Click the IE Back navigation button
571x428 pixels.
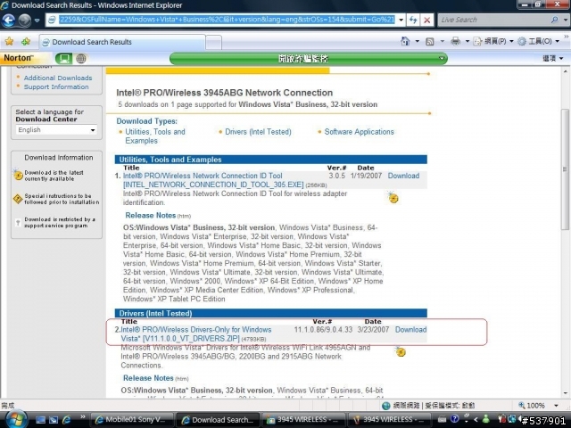[9, 20]
